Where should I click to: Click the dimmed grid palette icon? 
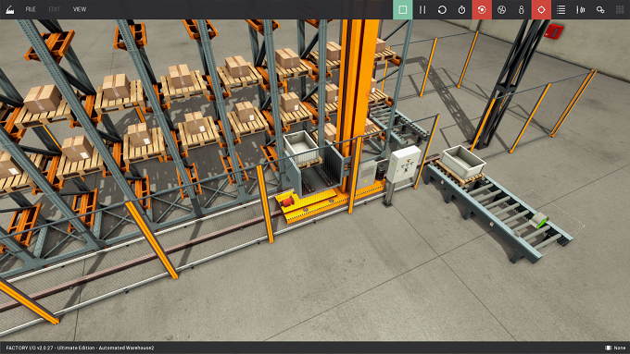pyautogui.click(x=620, y=9)
